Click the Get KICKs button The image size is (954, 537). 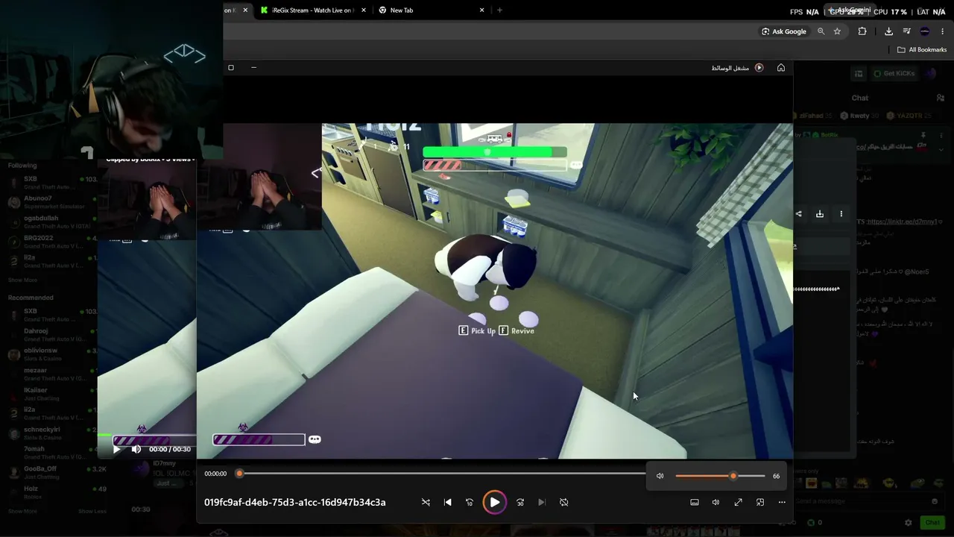(893, 73)
